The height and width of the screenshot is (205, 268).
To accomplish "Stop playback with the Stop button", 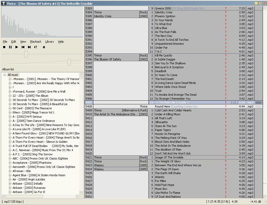I will (x=4, y=47).
